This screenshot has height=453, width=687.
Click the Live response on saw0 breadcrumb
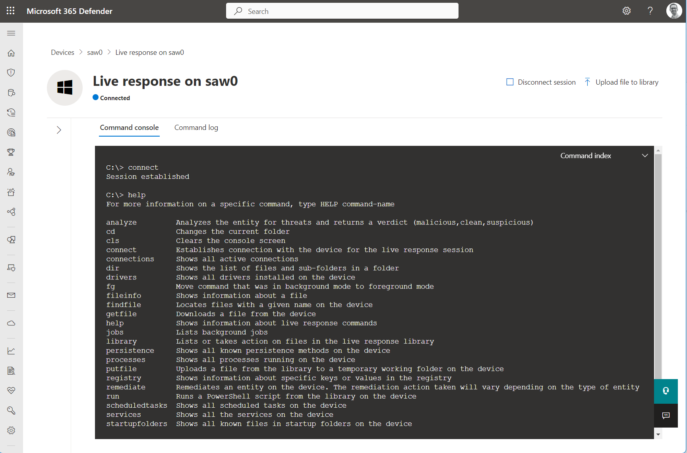(x=150, y=52)
